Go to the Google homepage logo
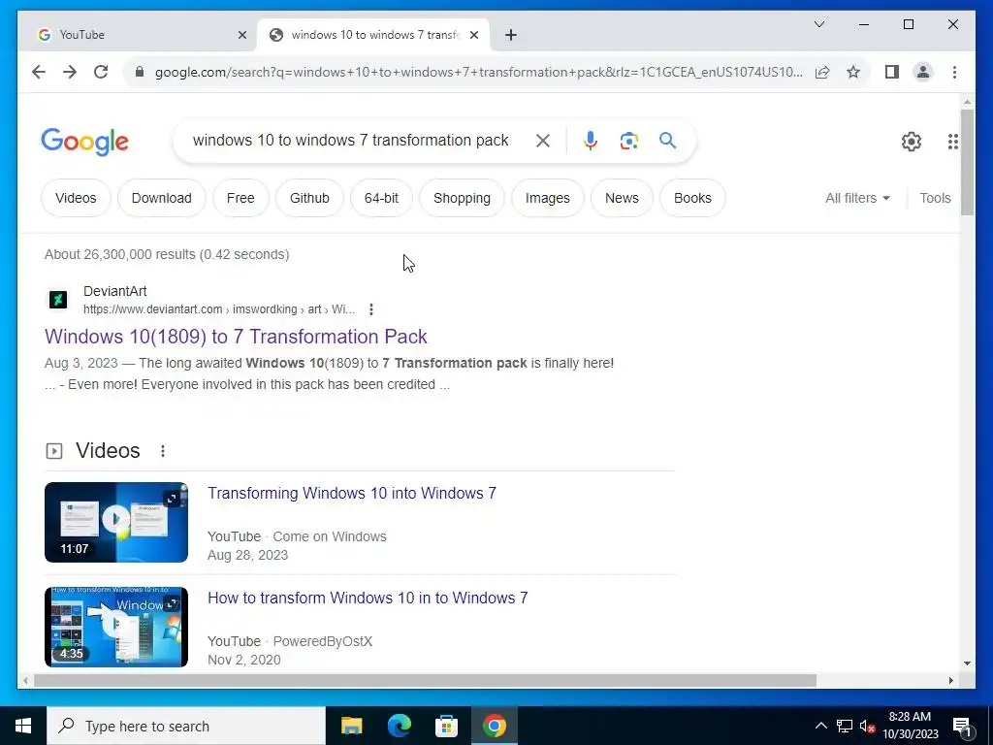This screenshot has height=745, width=993. [85, 142]
